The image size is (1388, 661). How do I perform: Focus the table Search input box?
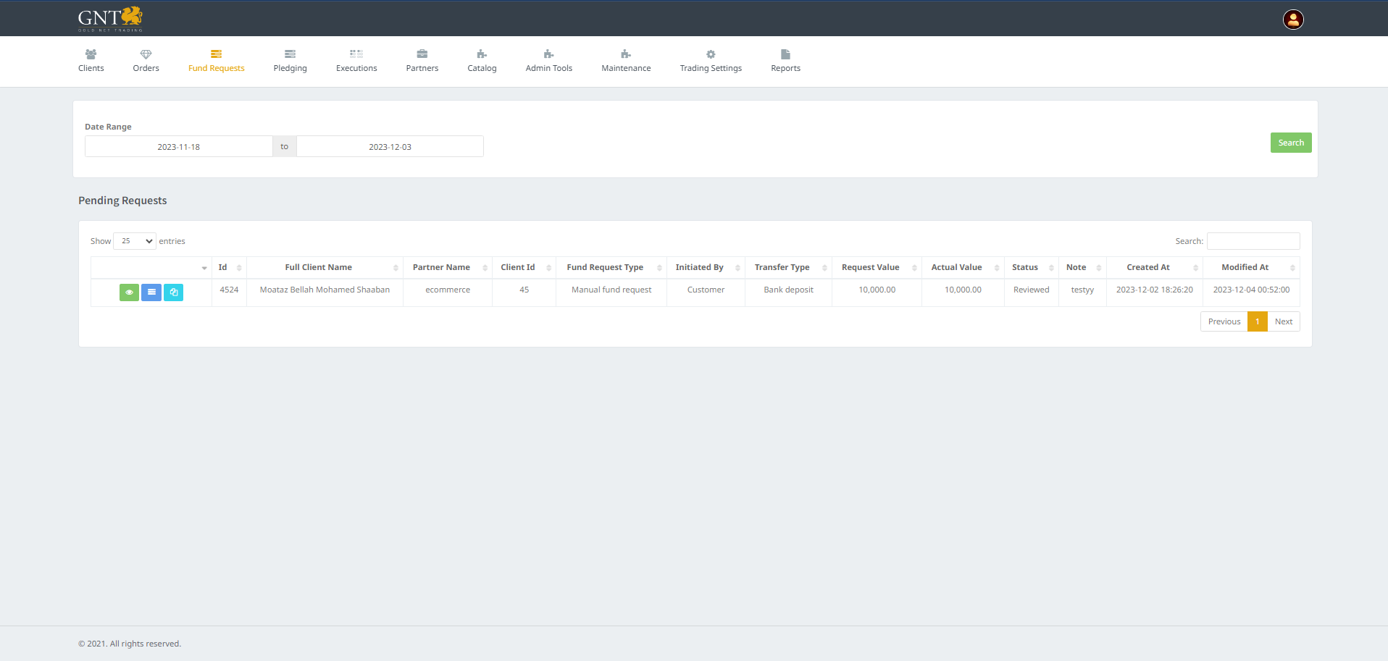(1253, 241)
